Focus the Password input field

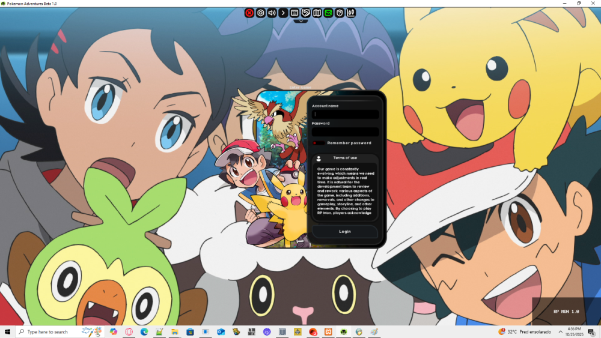click(x=345, y=131)
